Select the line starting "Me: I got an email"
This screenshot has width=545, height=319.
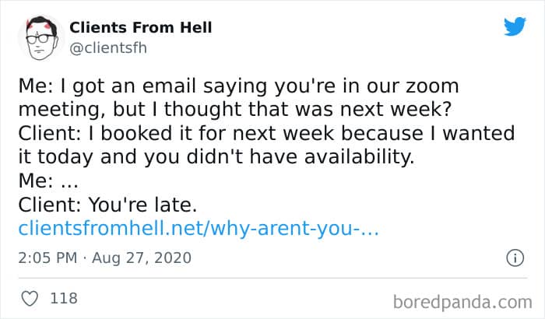tap(238, 86)
